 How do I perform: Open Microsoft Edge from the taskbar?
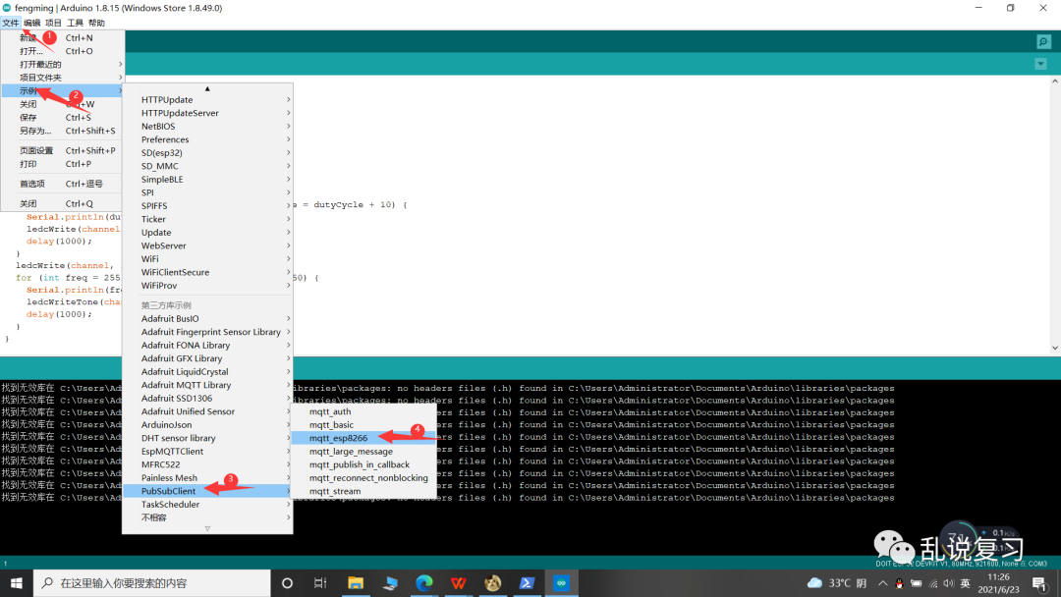tap(423, 582)
